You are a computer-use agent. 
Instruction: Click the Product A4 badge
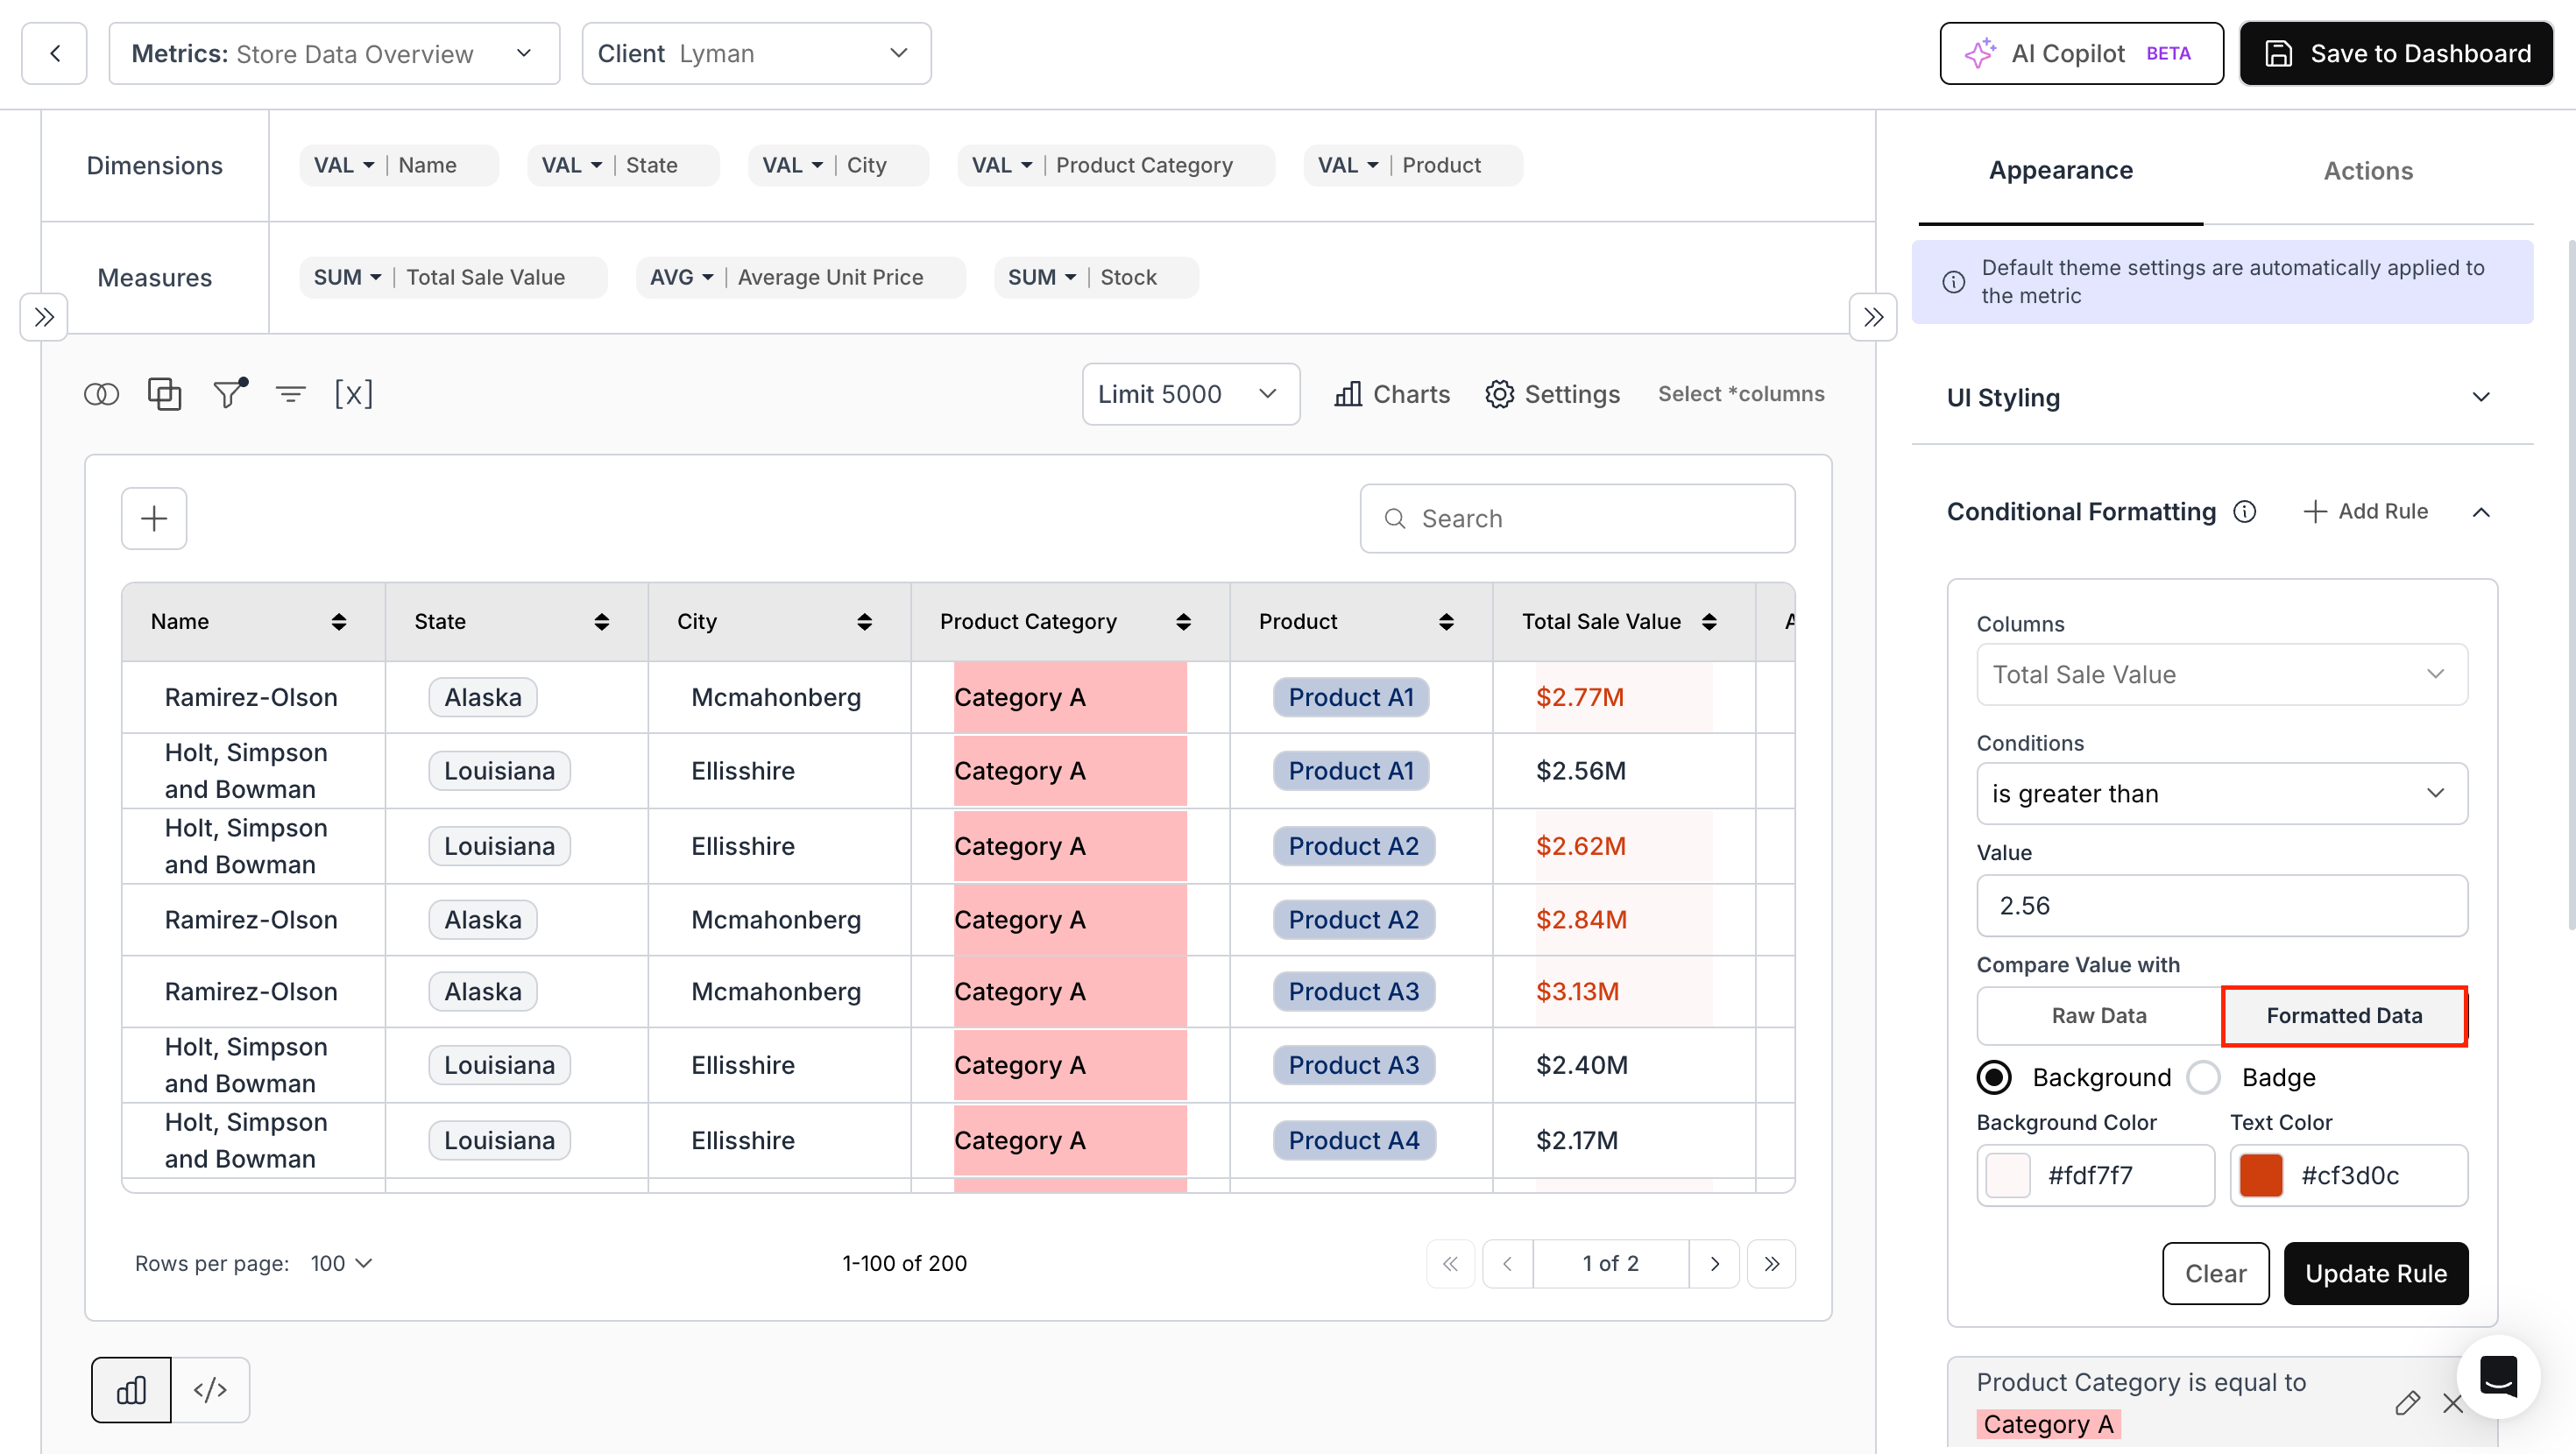1354,1140
